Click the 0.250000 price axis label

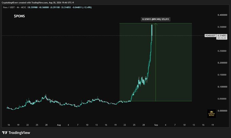pyautogui.click(x=222, y=51)
